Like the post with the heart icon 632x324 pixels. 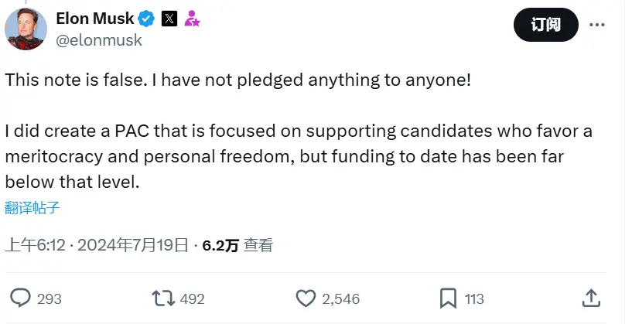click(x=307, y=298)
